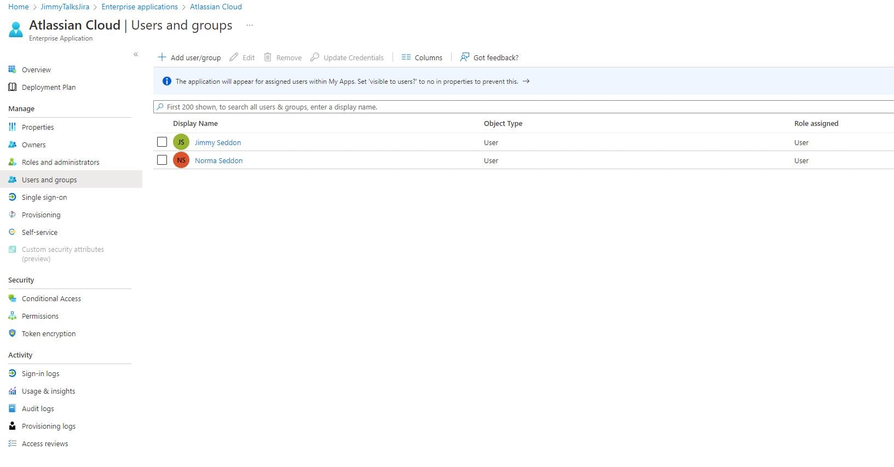Viewport: 894px width, 467px height.
Task: Click the Custom security attributes icon
Action: pyautogui.click(x=12, y=249)
